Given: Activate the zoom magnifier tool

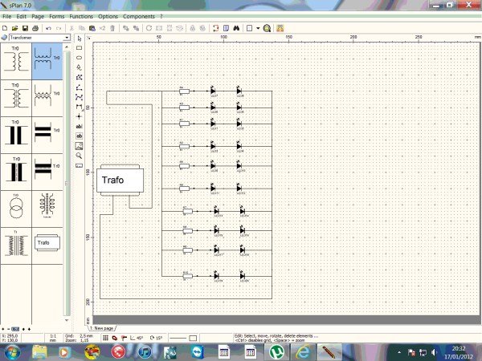Looking at the screenshot, I should click(79, 155).
